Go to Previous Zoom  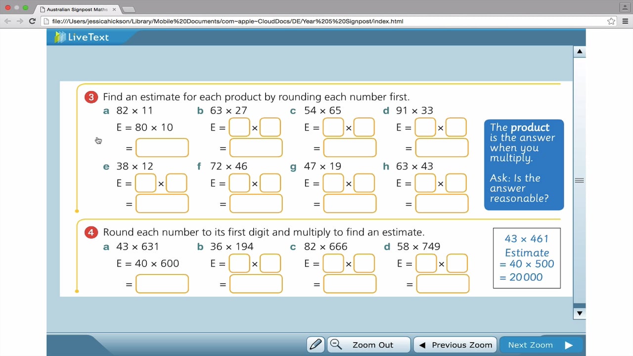(x=455, y=345)
